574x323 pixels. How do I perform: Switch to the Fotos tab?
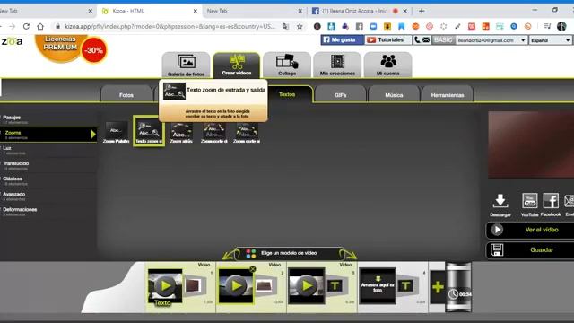point(126,94)
